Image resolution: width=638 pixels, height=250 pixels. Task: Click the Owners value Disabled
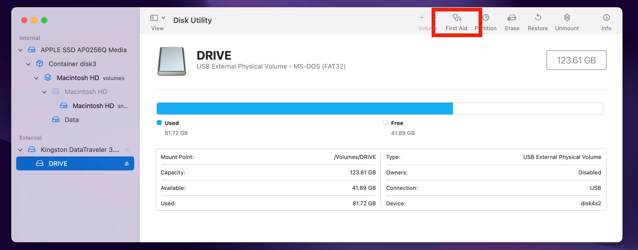[590, 172]
